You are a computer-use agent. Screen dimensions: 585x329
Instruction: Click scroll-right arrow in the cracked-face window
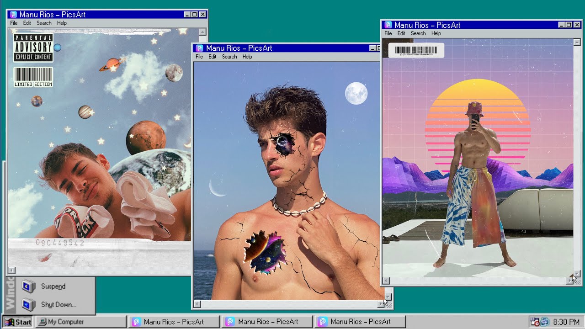[x=381, y=304]
